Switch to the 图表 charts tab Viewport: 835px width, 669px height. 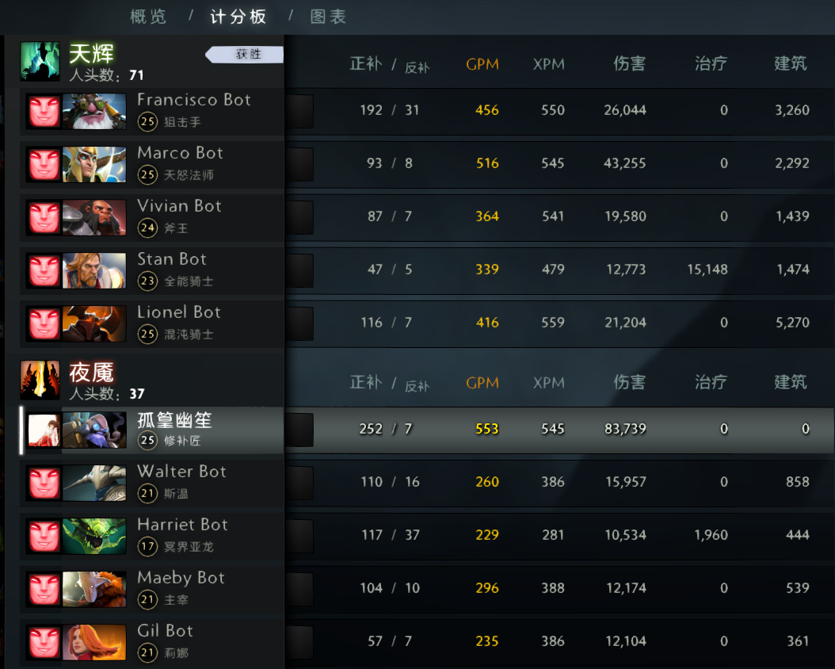pos(328,17)
